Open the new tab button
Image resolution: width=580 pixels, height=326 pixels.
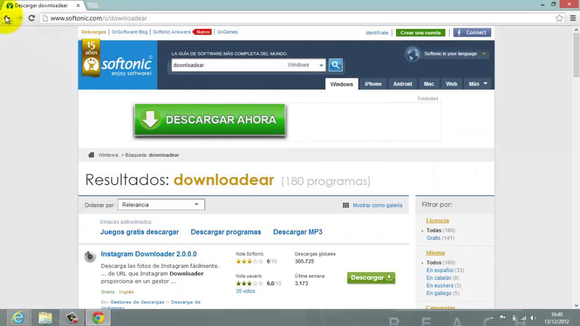pyautogui.click(x=92, y=5)
